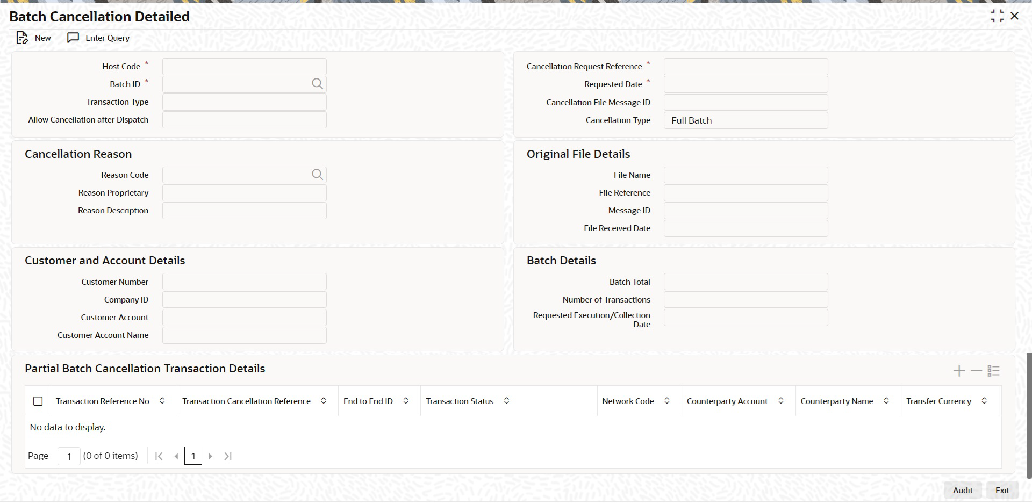Go to last page of table
1032x504 pixels.
click(x=228, y=456)
